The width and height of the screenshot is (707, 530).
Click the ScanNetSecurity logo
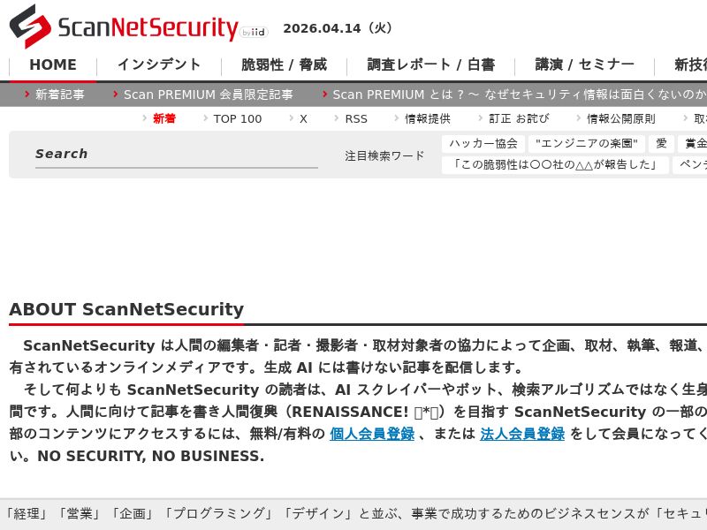124,26
